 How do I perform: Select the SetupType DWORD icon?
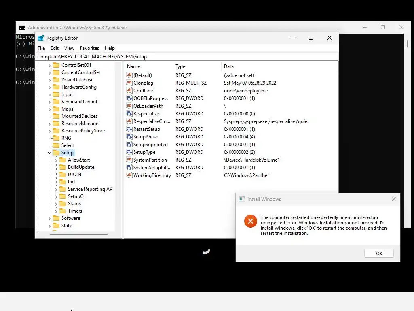coord(129,152)
